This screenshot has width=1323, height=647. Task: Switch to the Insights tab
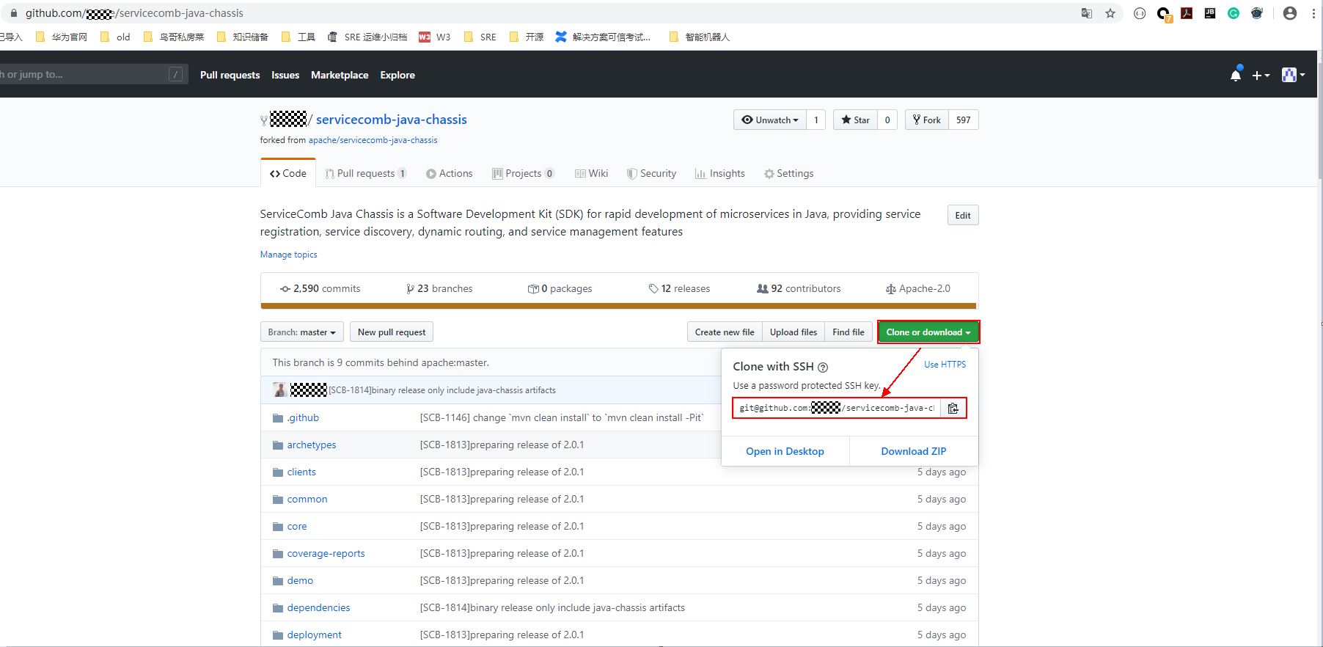click(720, 173)
